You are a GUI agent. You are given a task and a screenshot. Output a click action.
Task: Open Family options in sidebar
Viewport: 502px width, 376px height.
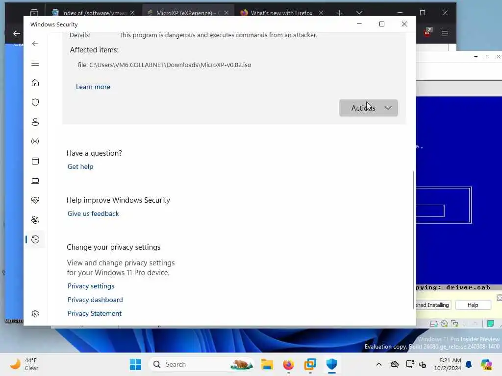tap(35, 220)
